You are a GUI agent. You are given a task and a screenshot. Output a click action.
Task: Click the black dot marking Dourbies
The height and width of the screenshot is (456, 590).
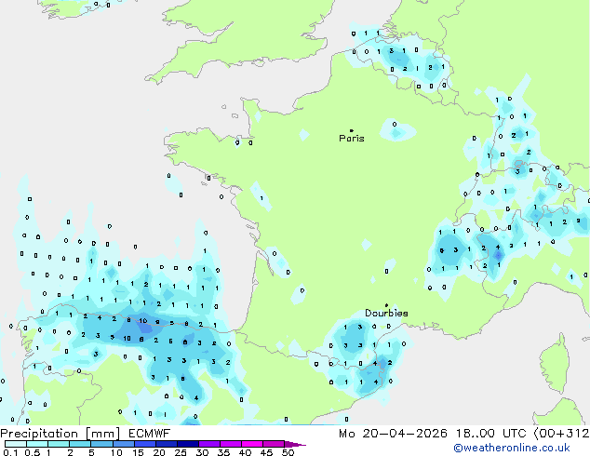(386, 305)
